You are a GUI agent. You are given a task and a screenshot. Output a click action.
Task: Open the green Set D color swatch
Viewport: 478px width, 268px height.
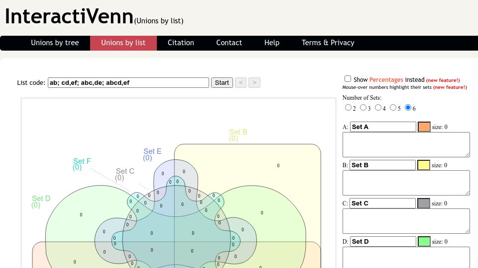424,242
